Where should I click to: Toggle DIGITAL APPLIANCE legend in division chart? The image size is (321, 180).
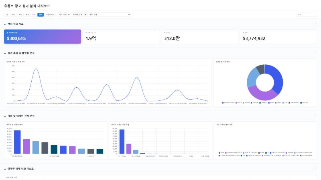[234, 153]
